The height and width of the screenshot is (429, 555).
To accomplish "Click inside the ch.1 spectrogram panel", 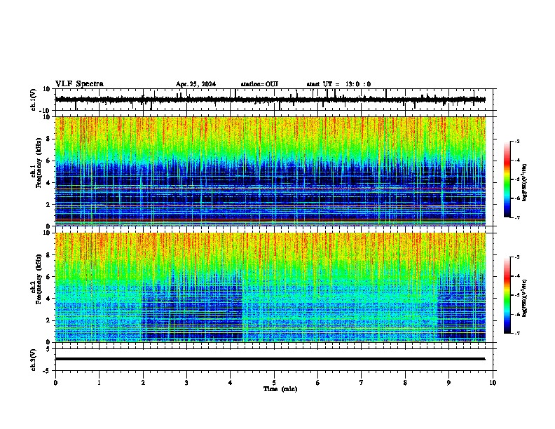I will [270, 171].
